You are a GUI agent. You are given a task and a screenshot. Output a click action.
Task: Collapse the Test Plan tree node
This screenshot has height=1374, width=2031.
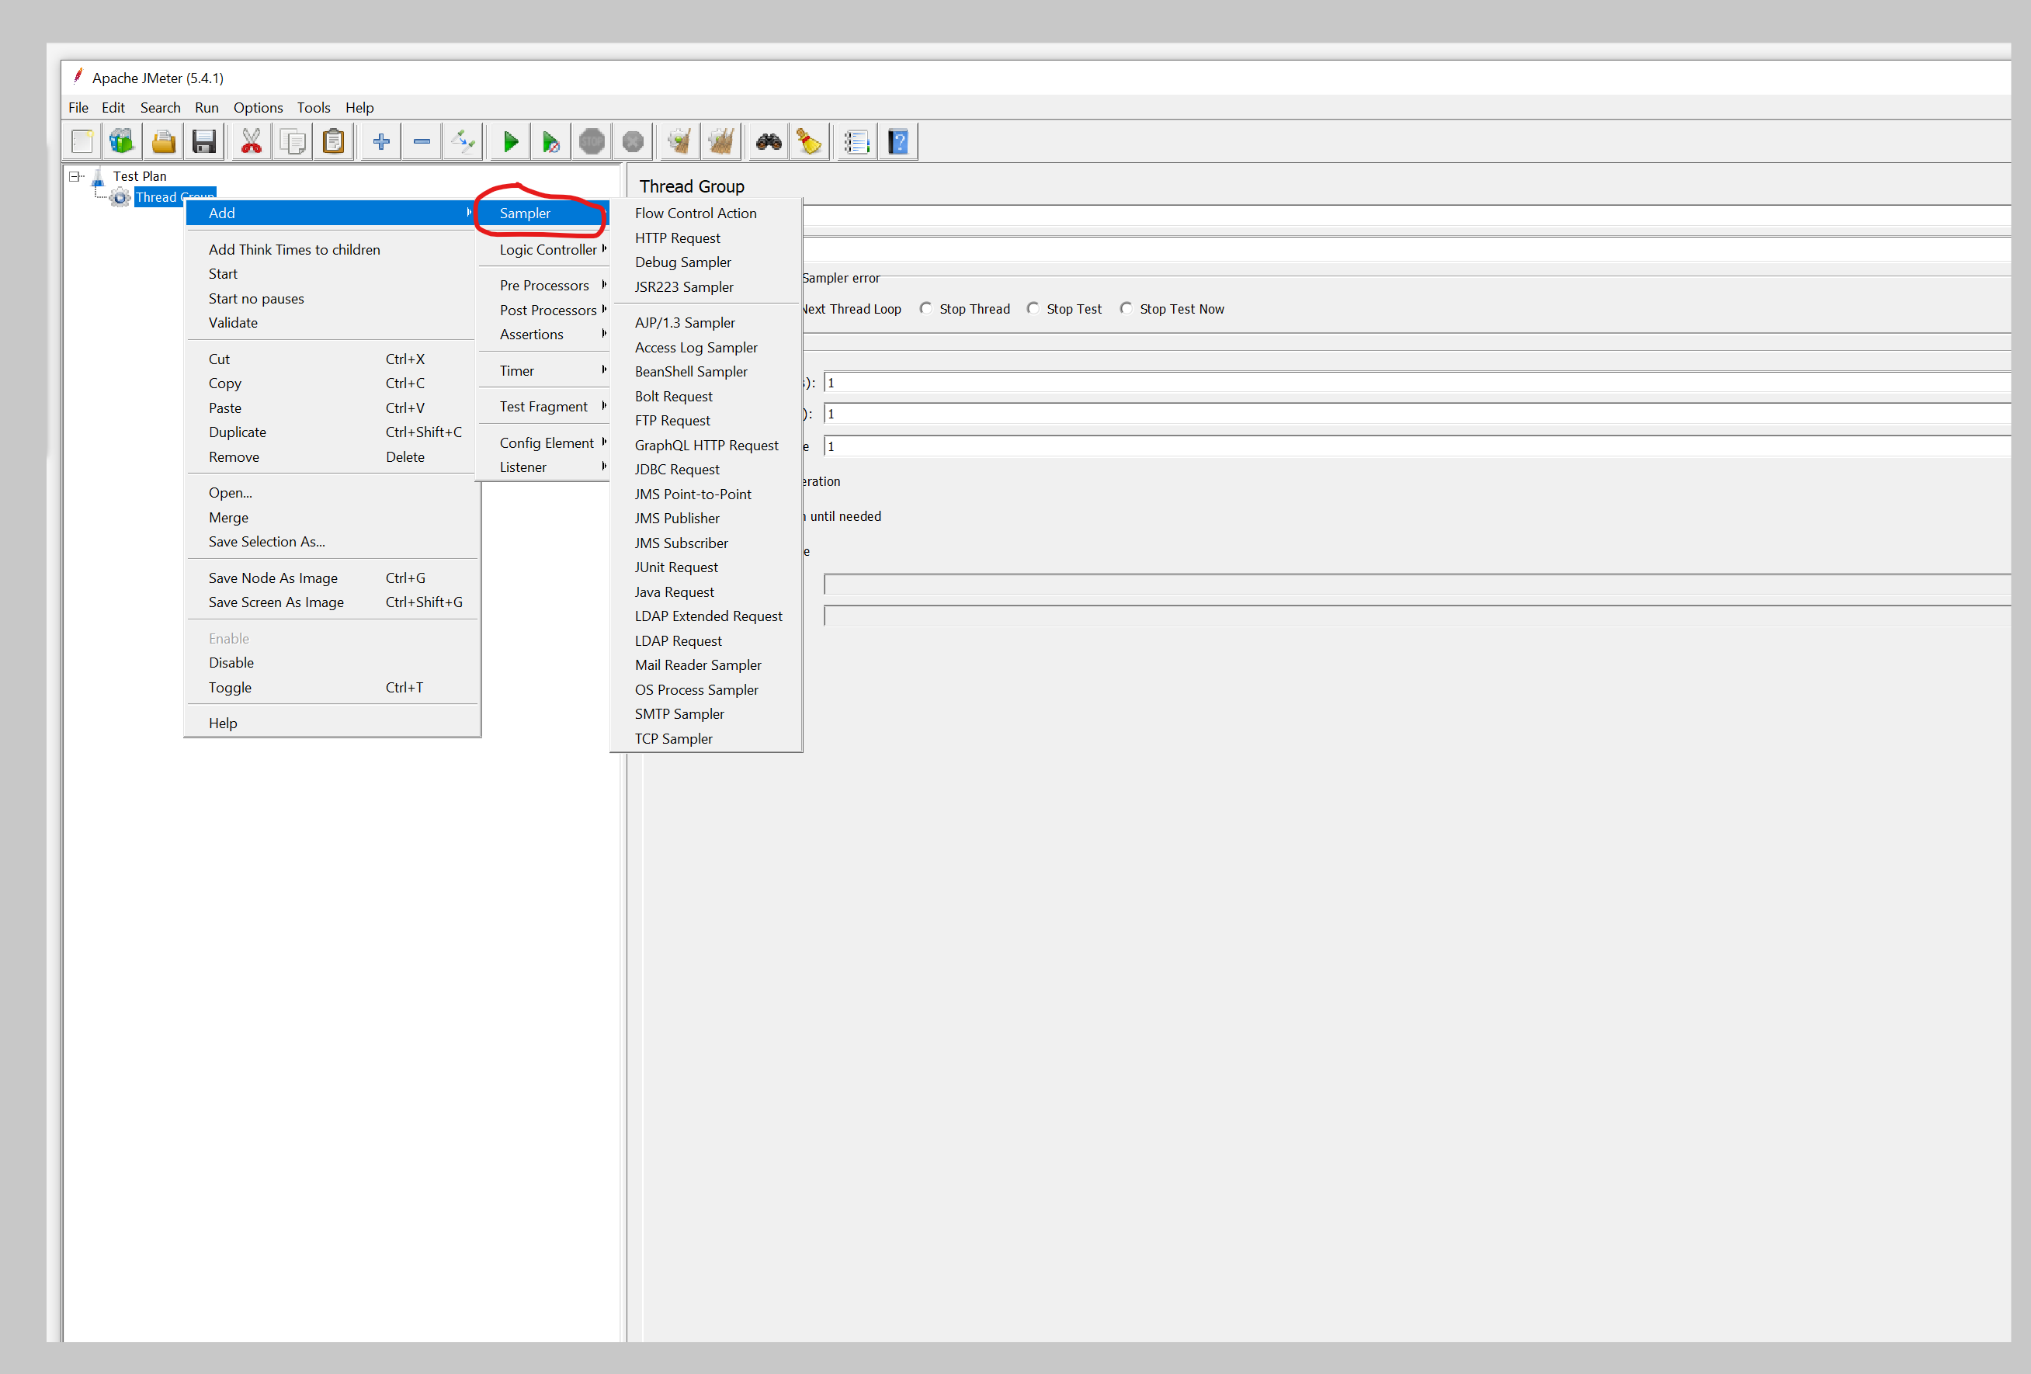pos(75,176)
